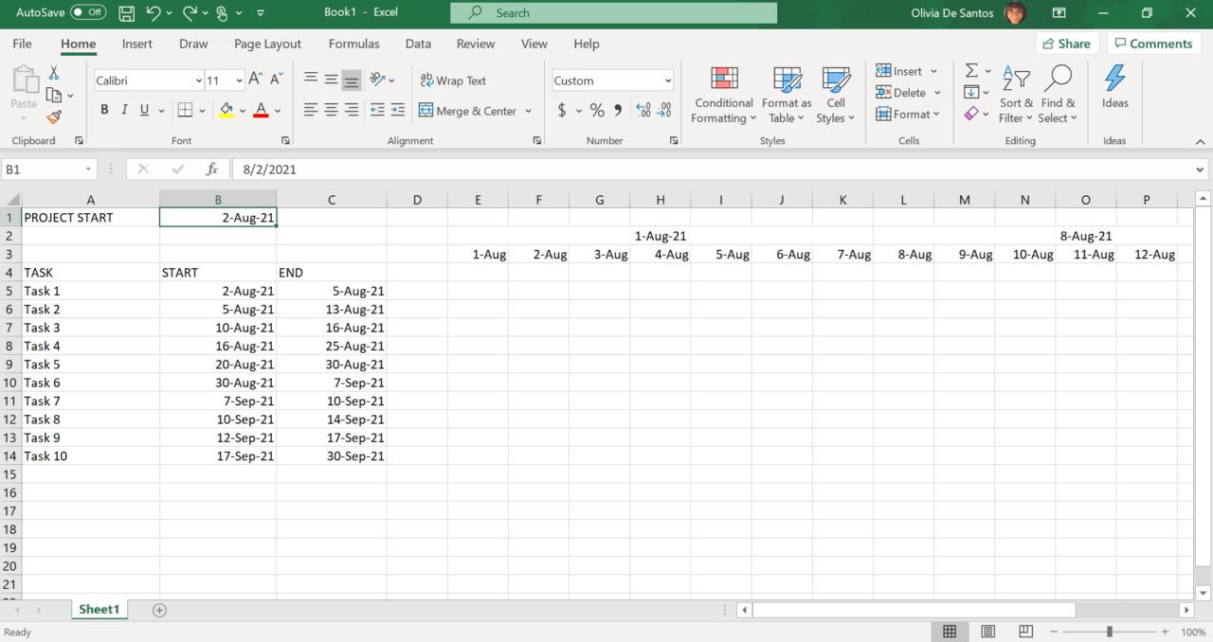Click the Redo arrow icon
The height and width of the screenshot is (642, 1213).
190,13
